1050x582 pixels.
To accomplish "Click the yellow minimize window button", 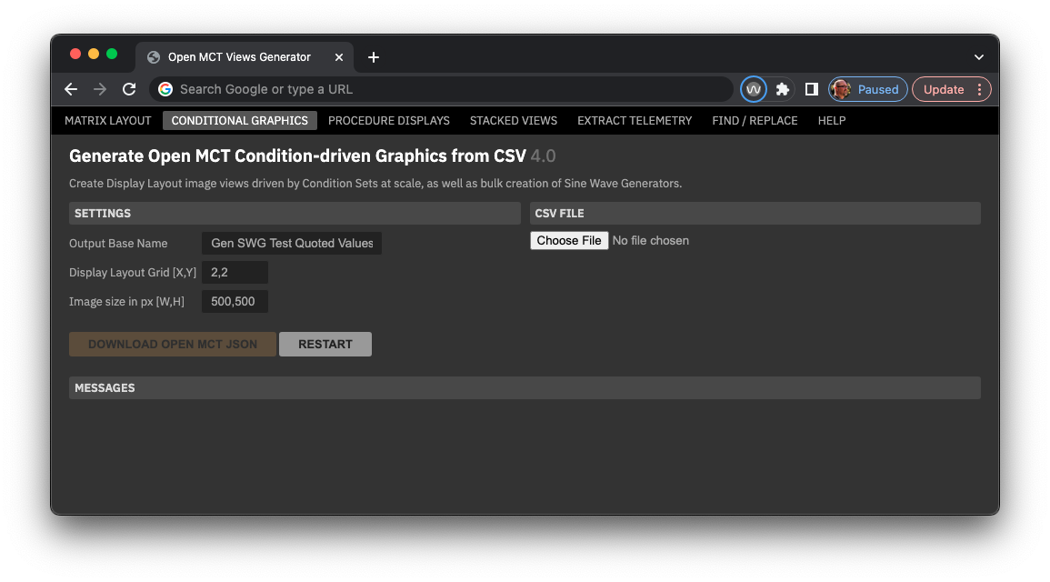I will pos(94,55).
